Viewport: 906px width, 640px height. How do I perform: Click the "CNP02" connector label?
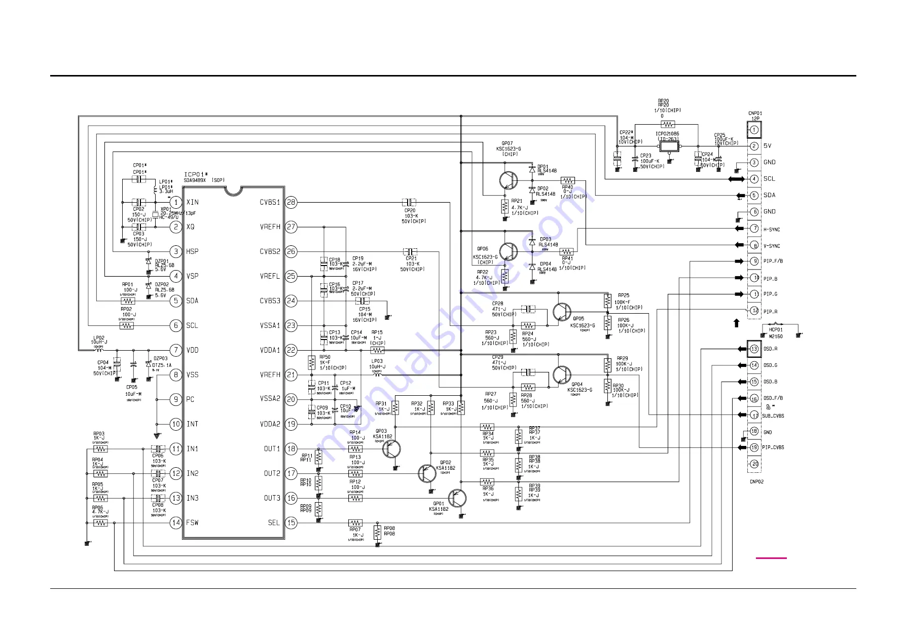click(756, 481)
